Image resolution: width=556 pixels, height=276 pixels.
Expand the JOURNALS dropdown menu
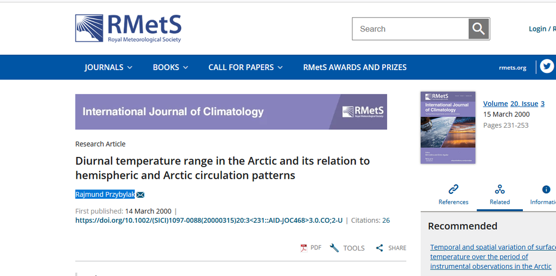pyautogui.click(x=109, y=67)
